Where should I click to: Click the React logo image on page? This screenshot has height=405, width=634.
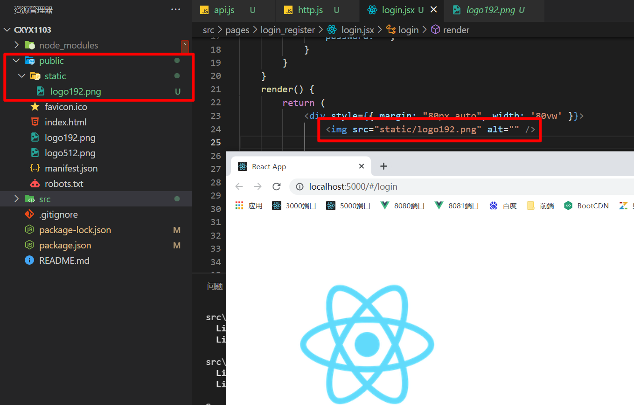(x=367, y=344)
